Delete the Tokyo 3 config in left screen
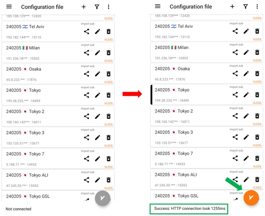The image size is (265, 216). point(108,137)
